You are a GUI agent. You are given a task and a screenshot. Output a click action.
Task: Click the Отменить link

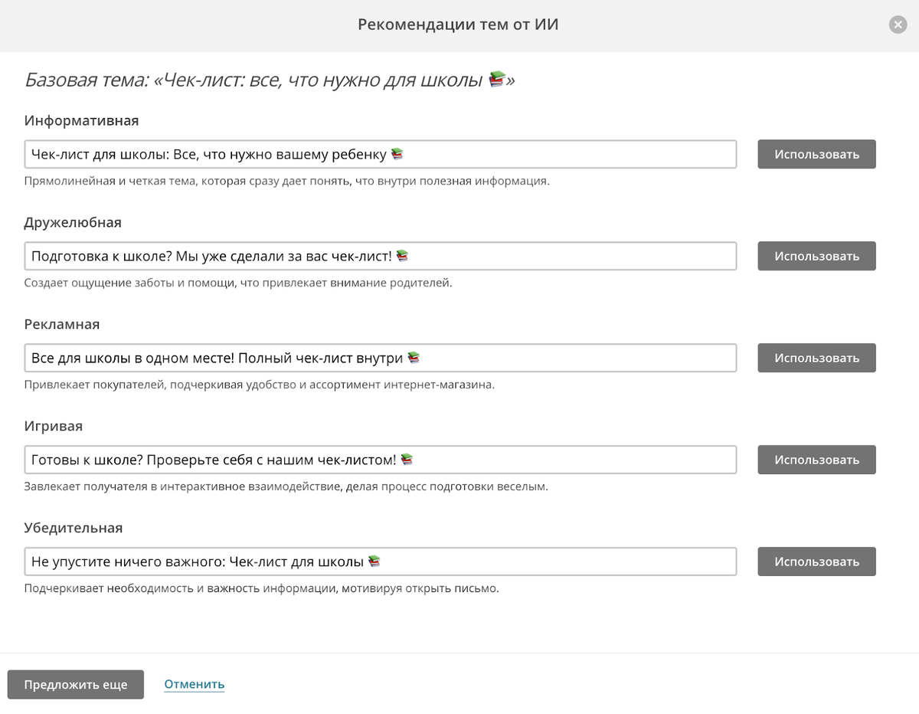click(194, 684)
